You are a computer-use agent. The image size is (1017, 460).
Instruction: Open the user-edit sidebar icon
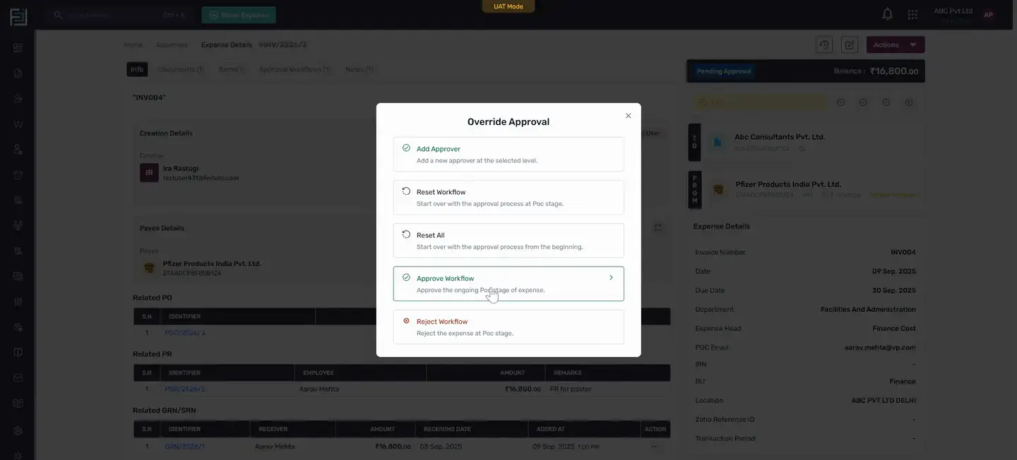18,98
